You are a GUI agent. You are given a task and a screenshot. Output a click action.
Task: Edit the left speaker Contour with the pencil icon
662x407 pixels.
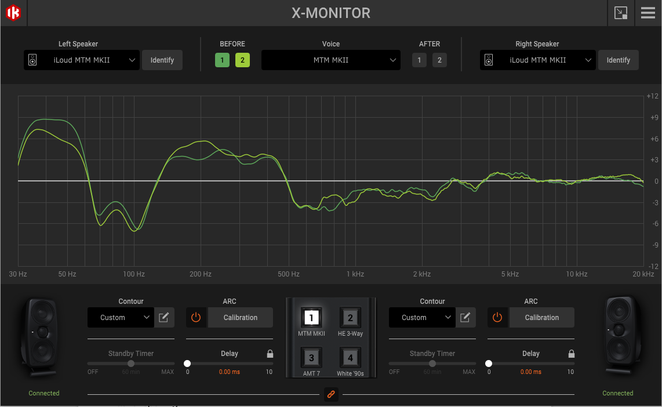point(164,318)
